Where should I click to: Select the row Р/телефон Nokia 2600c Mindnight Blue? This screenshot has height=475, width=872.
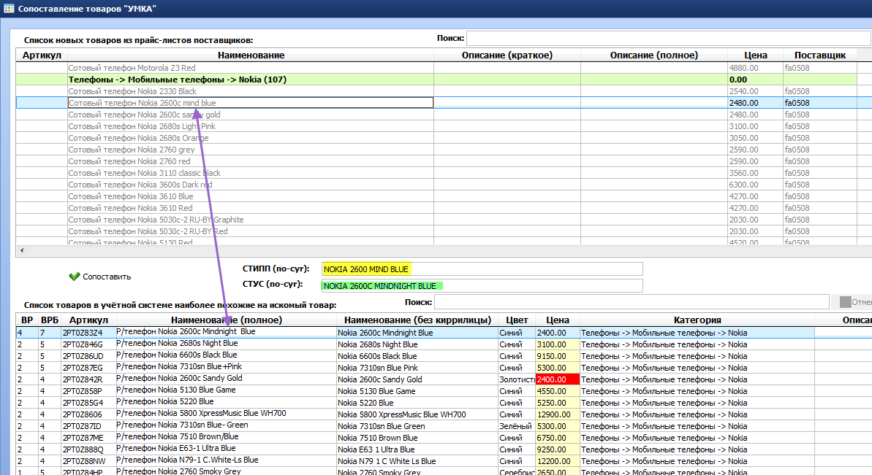(444, 333)
